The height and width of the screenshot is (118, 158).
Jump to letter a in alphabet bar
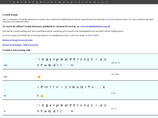pos(14,2)
